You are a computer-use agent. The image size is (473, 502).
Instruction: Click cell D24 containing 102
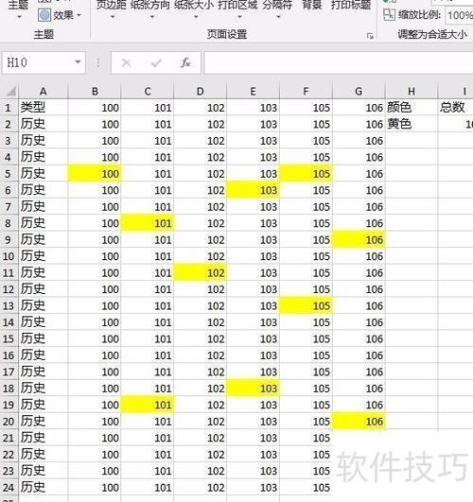pos(200,487)
